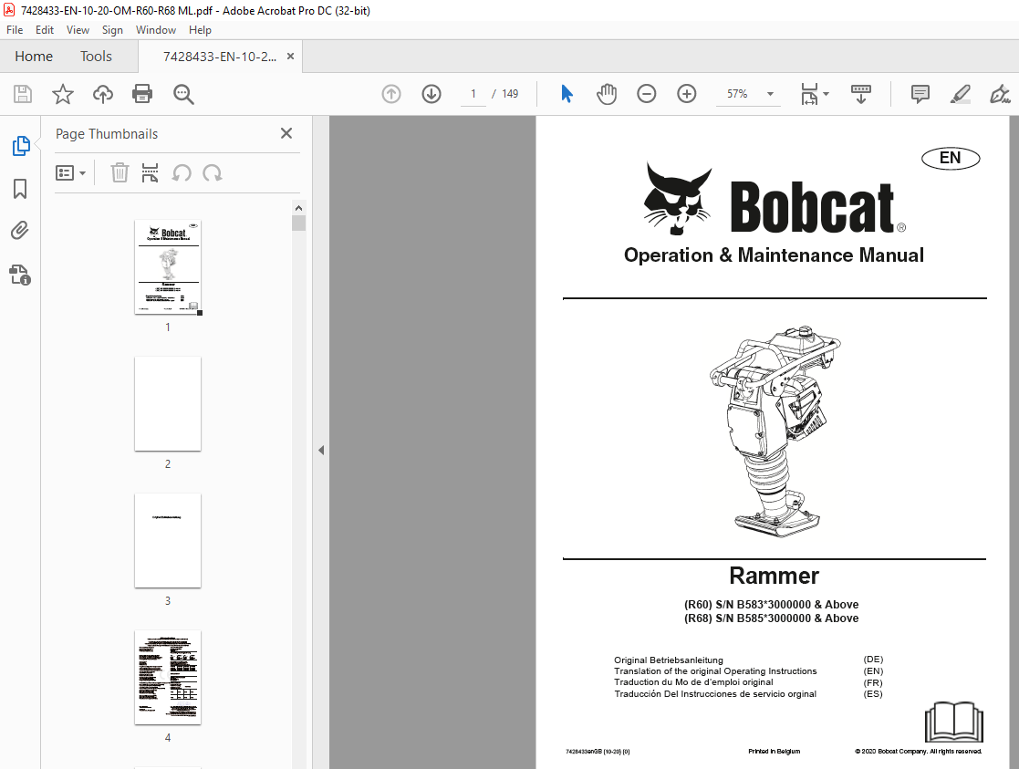This screenshot has width=1019, height=769.
Task: Click the 'Rammer' heading text
Action: tap(774, 576)
